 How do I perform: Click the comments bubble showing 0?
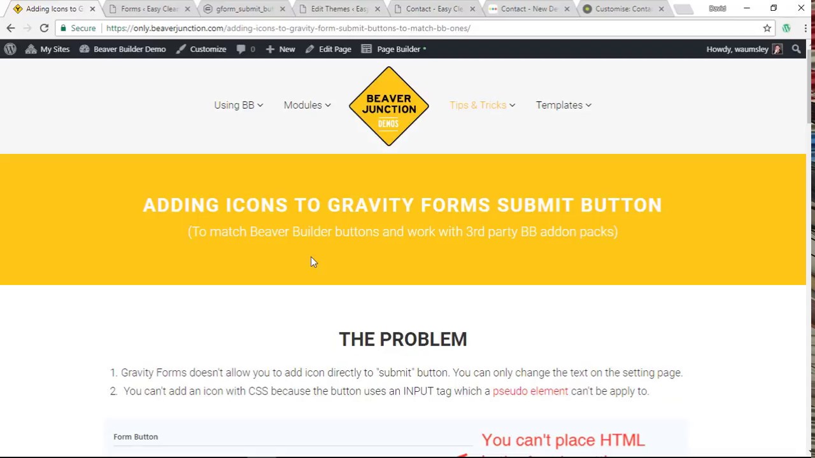pos(246,49)
